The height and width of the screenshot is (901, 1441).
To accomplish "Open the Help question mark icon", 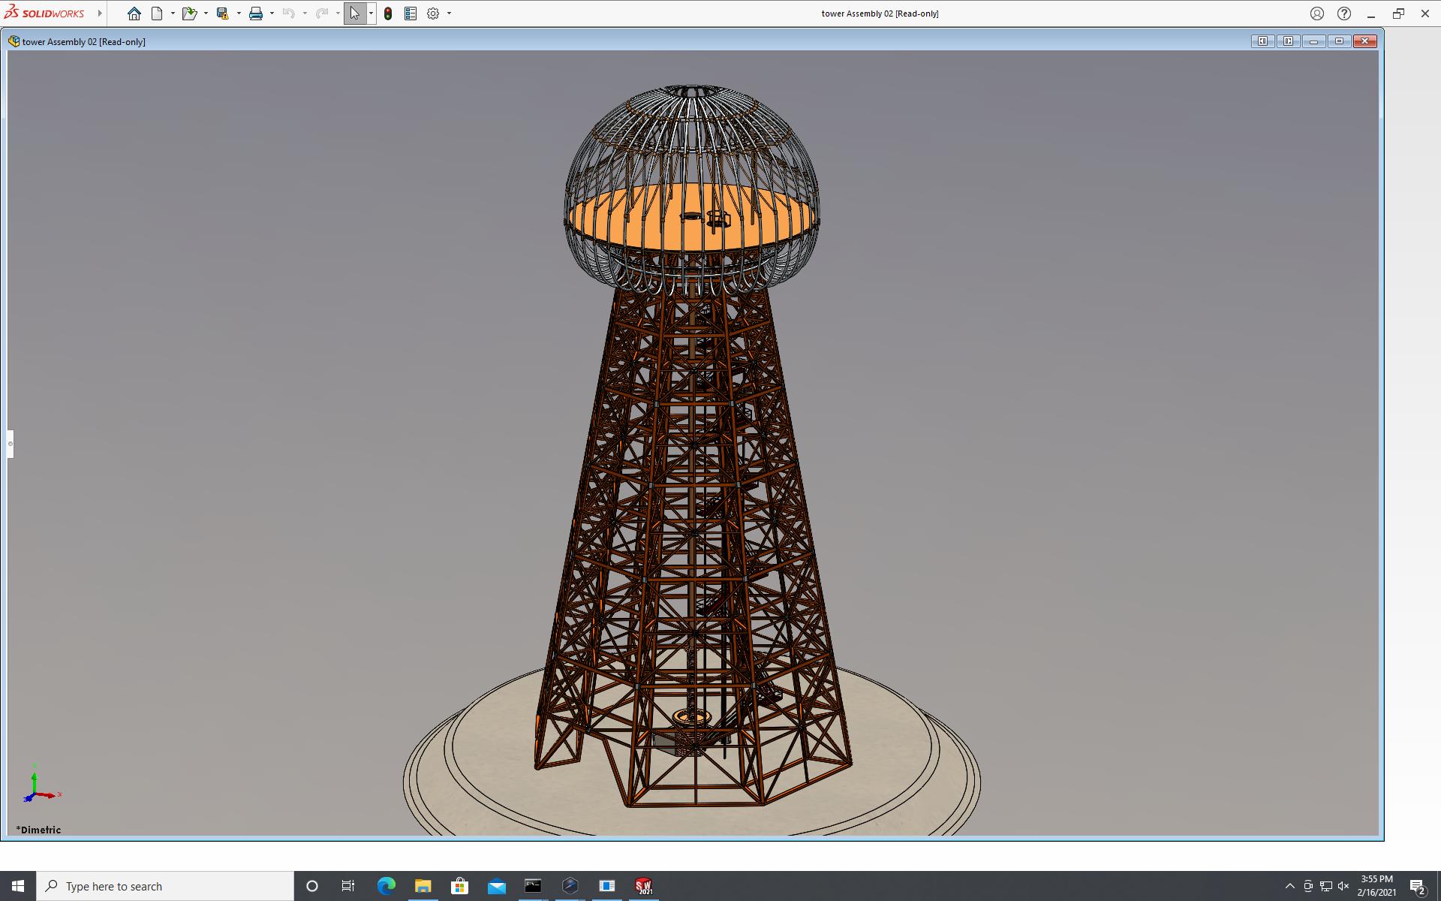I will coord(1344,14).
